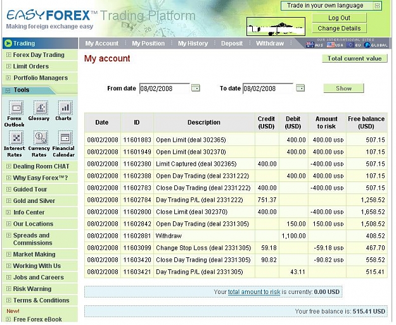Open Market Making link
The image size is (396, 325).
(x=34, y=254)
